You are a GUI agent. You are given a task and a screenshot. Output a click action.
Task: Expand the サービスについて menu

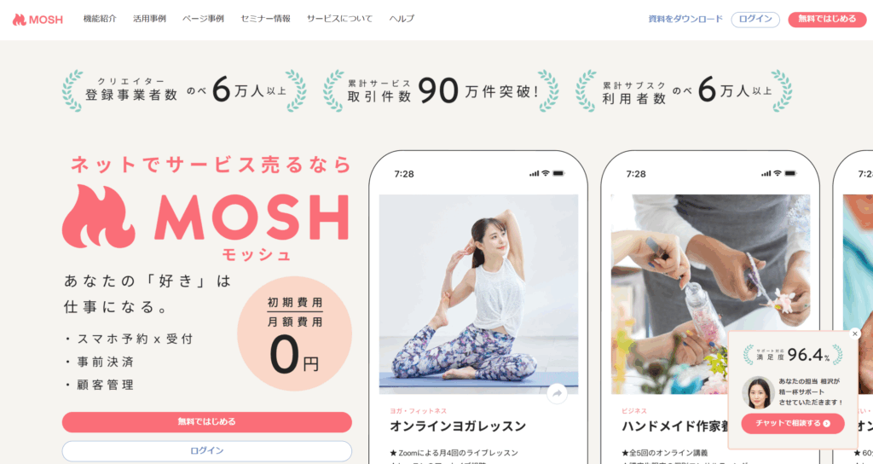click(339, 19)
